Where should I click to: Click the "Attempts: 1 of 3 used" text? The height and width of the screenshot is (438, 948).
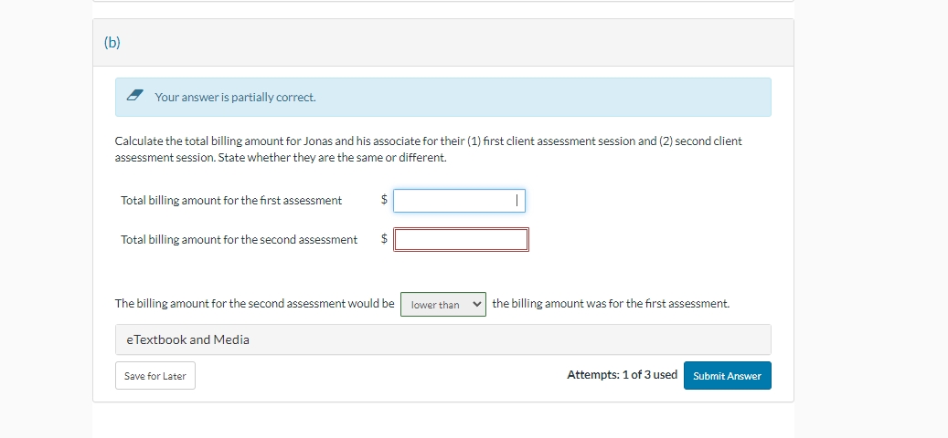point(622,375)
